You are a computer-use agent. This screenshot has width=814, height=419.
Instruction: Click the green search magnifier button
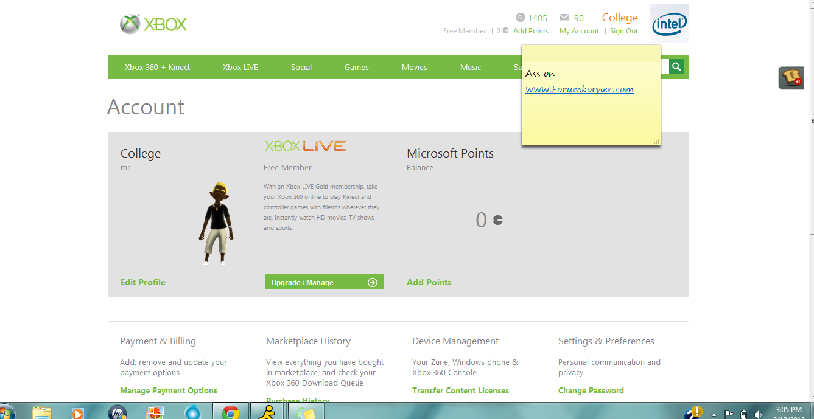pyautogui.click(x=676, y=66)
